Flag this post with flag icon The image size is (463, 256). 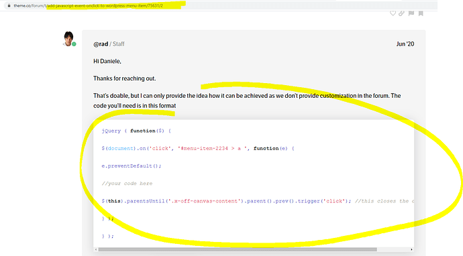(x=411, y=13)
